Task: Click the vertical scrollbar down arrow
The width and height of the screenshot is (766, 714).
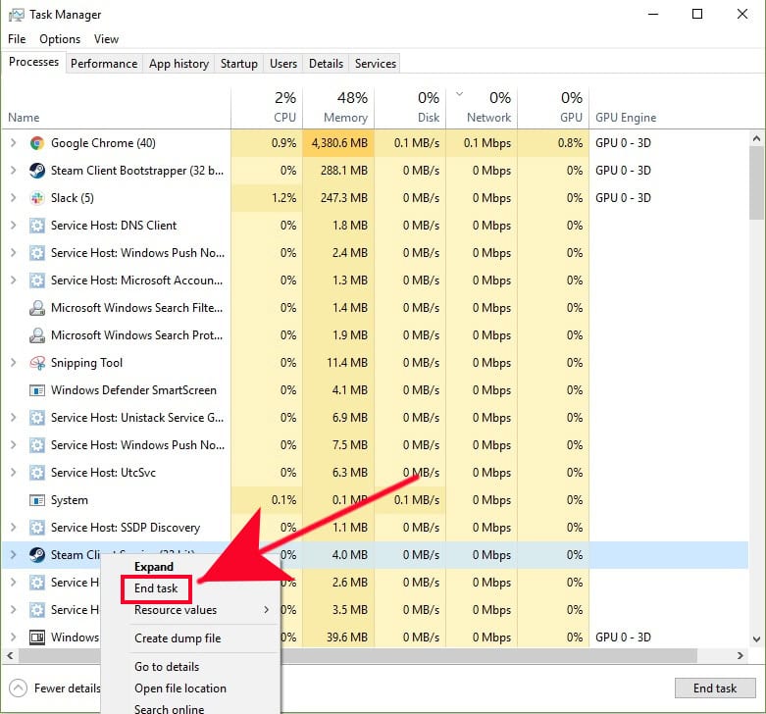Action: [x=757, y=638]
